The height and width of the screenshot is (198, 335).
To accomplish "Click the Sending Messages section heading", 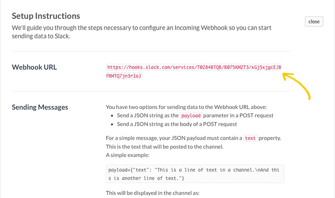I will tap(40, 107).
